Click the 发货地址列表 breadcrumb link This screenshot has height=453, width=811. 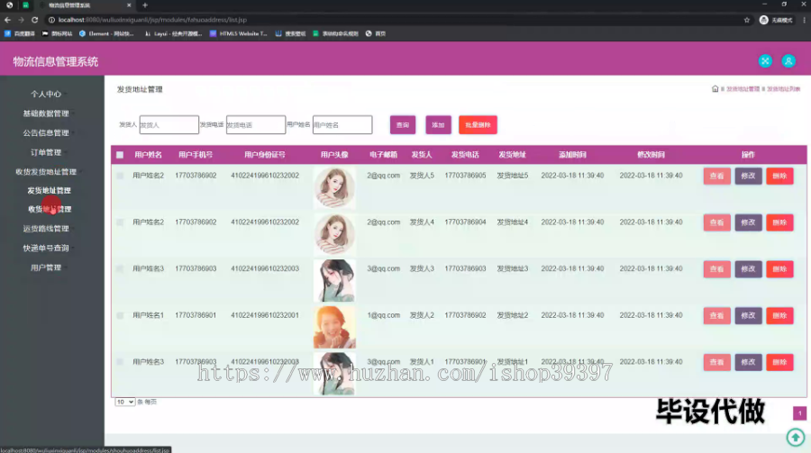(783, 89)
